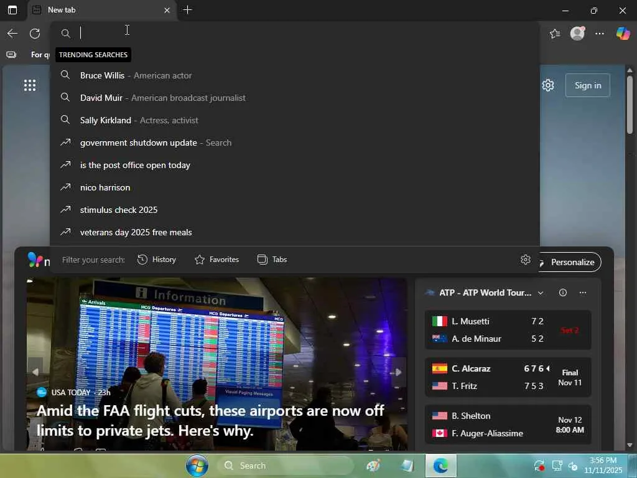The image size is (637, 478).
Task: Click the Sign in button
Action: point(588,85)
